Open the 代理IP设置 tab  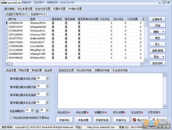[59, 9]
